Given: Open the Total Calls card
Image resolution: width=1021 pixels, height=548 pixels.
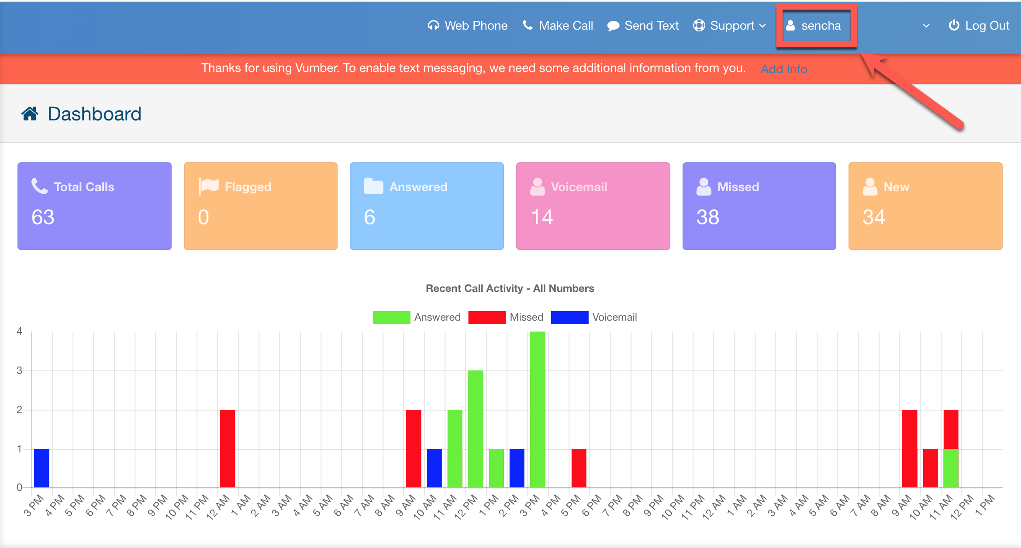Looking at the screenshot, I should (94, 206).
